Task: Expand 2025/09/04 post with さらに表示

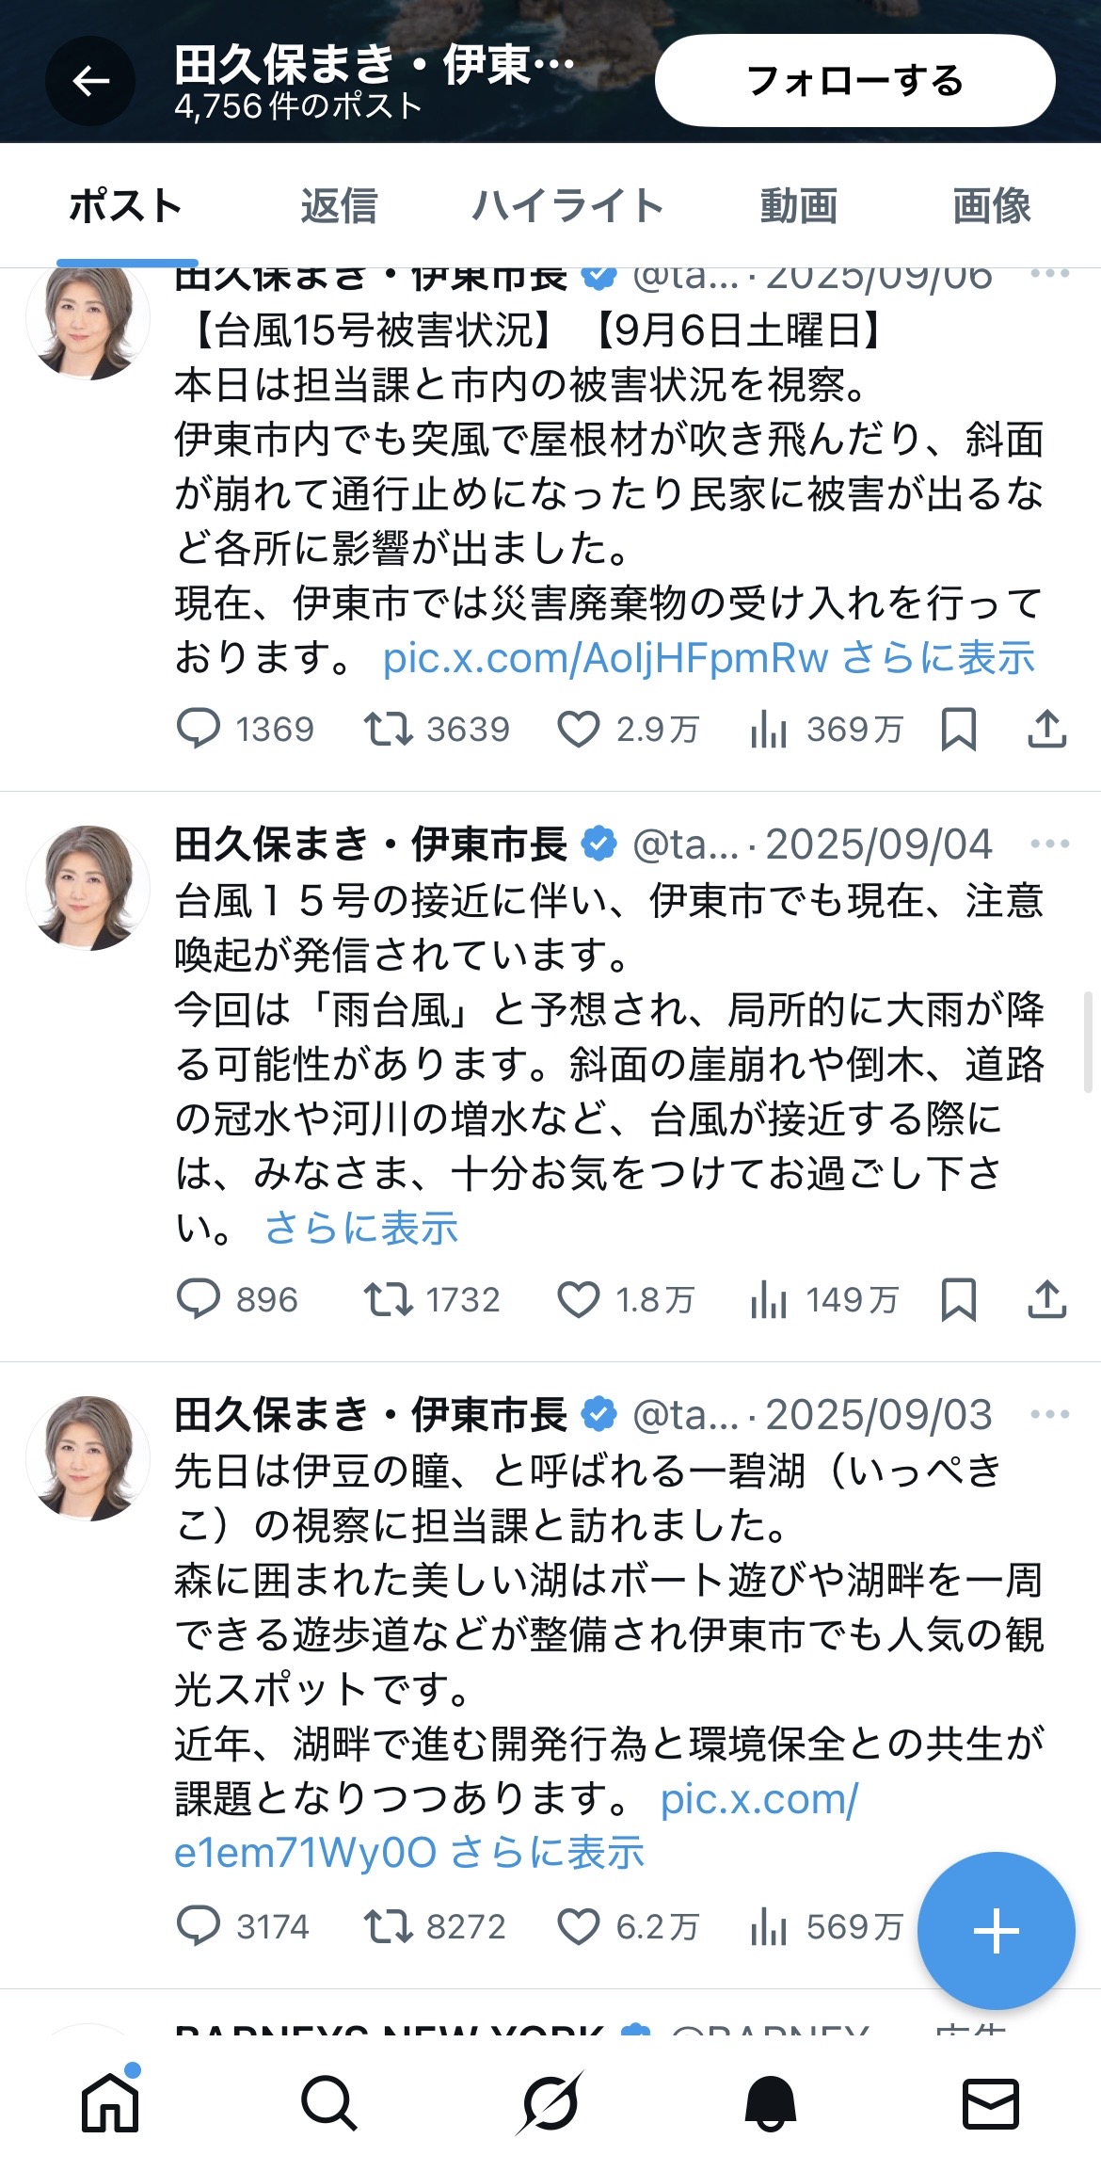Action: 361,1228
